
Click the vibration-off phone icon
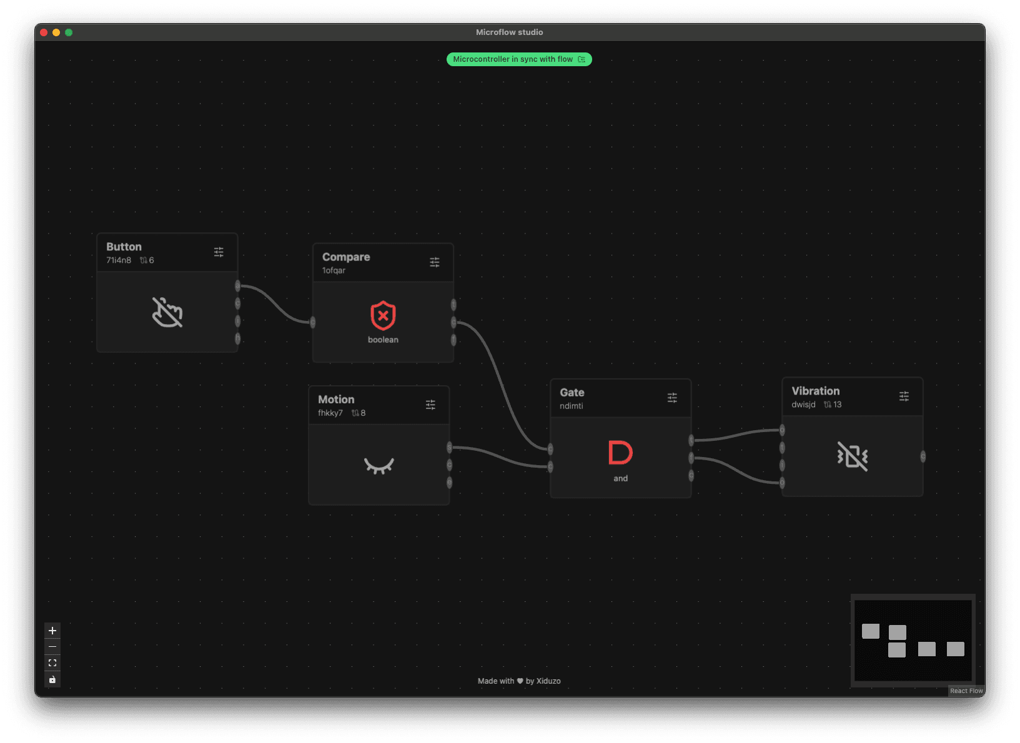point(852,456)
